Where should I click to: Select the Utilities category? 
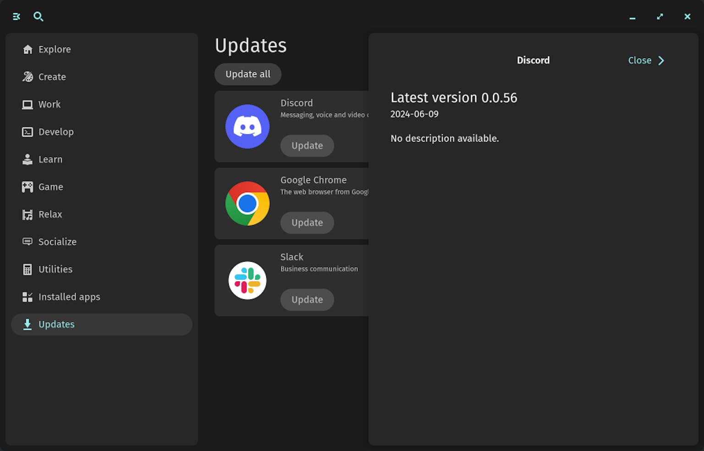(x=55, y=269)
